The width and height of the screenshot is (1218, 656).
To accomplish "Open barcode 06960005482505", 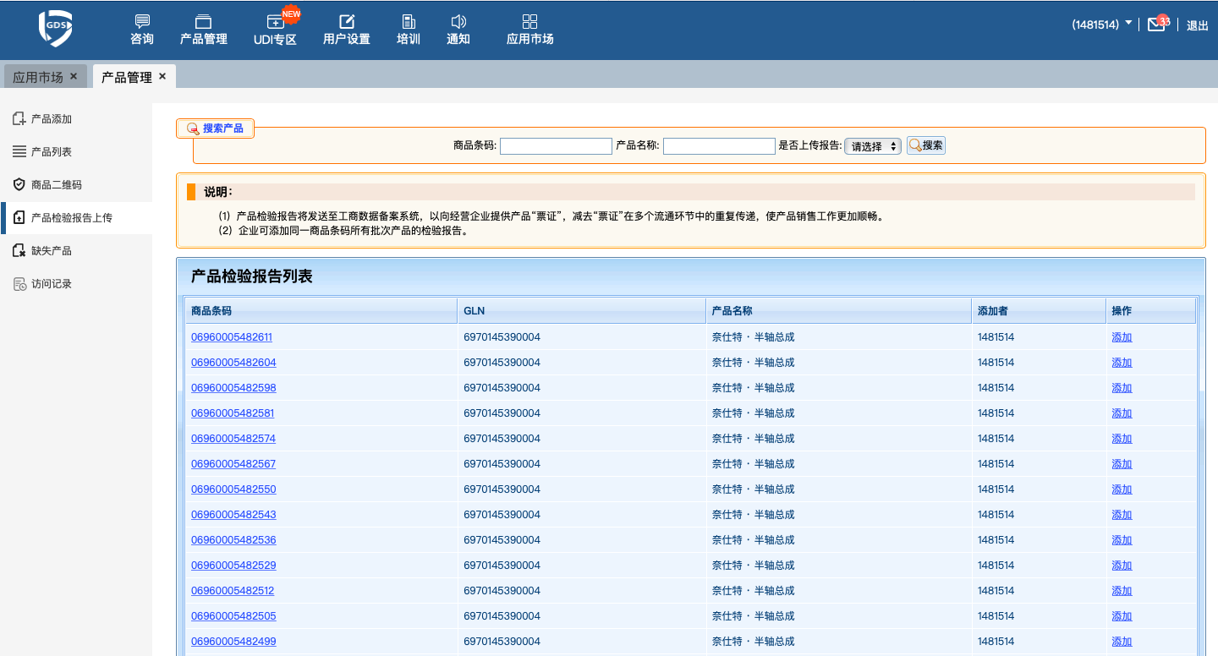I will pyautogui.click(x=233, y=616).
